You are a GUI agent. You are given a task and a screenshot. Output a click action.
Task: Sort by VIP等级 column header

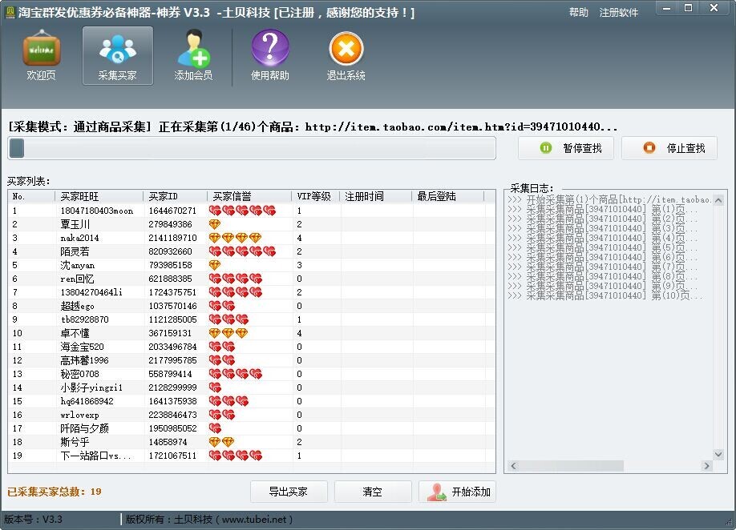click(314, 196)
